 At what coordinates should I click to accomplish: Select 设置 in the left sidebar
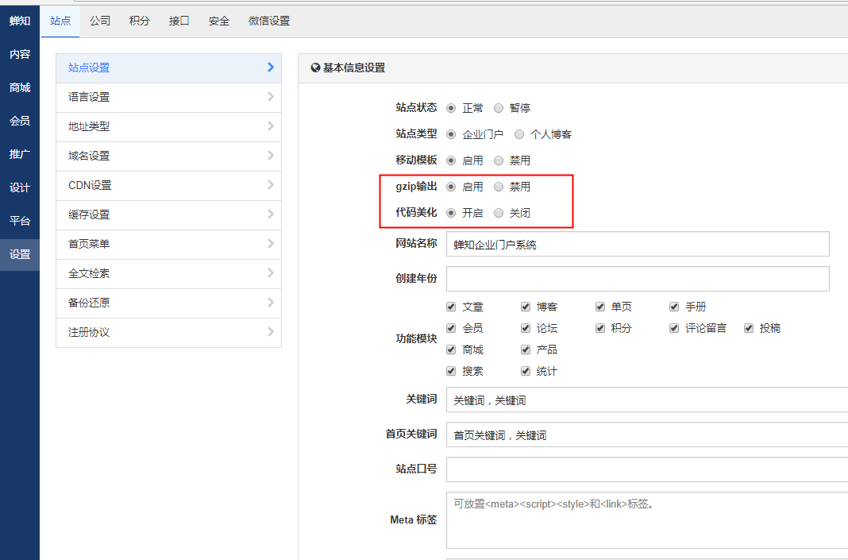coord(20,254)
